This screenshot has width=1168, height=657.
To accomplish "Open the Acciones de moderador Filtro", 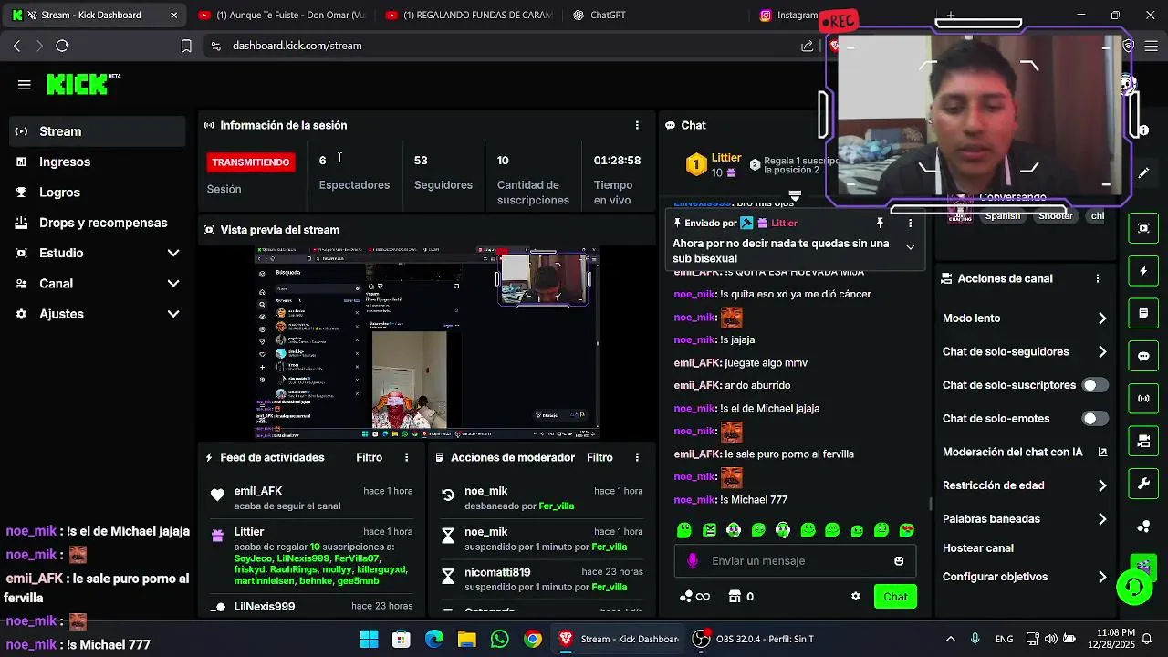I will tap(600, 457).
